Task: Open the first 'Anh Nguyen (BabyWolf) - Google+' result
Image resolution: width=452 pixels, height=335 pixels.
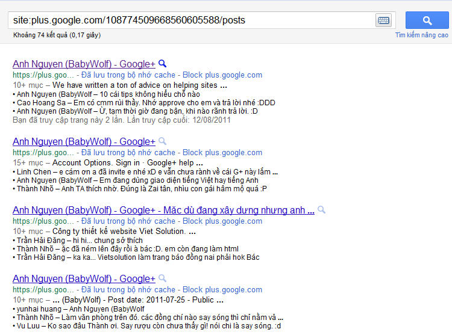Action: click(x=84, y=64)
